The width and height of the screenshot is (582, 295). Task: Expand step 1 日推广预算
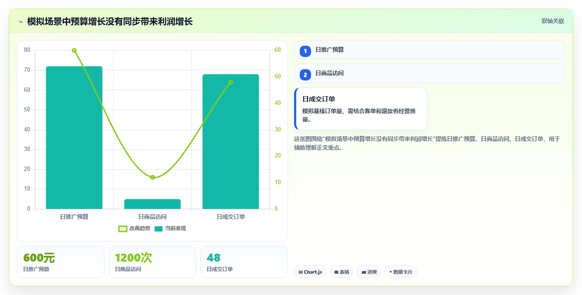coord(429,50)
